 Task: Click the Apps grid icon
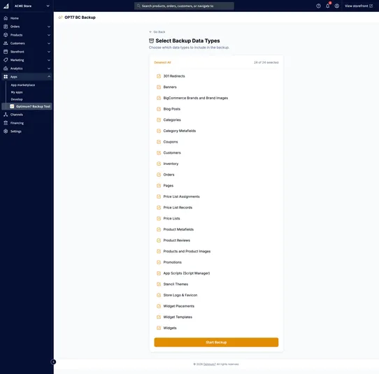6,77
